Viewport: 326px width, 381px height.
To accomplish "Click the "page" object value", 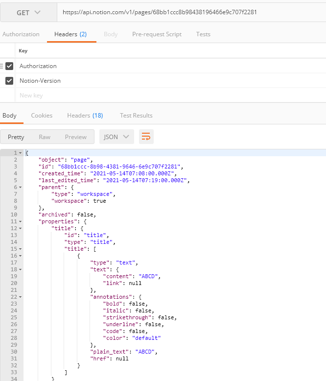I will [x=80, y=160].
